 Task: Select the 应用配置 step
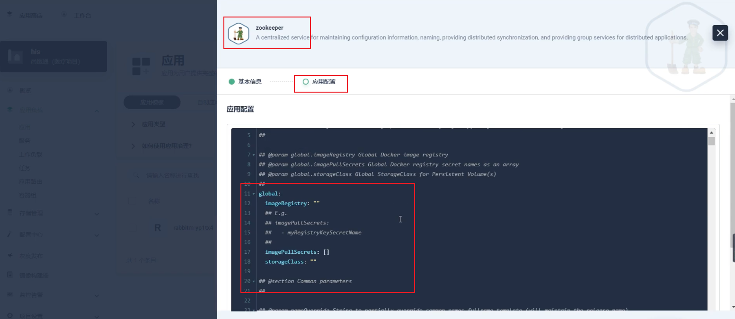pos(319,82)
